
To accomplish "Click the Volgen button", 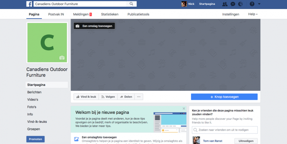I will [108, 97].
